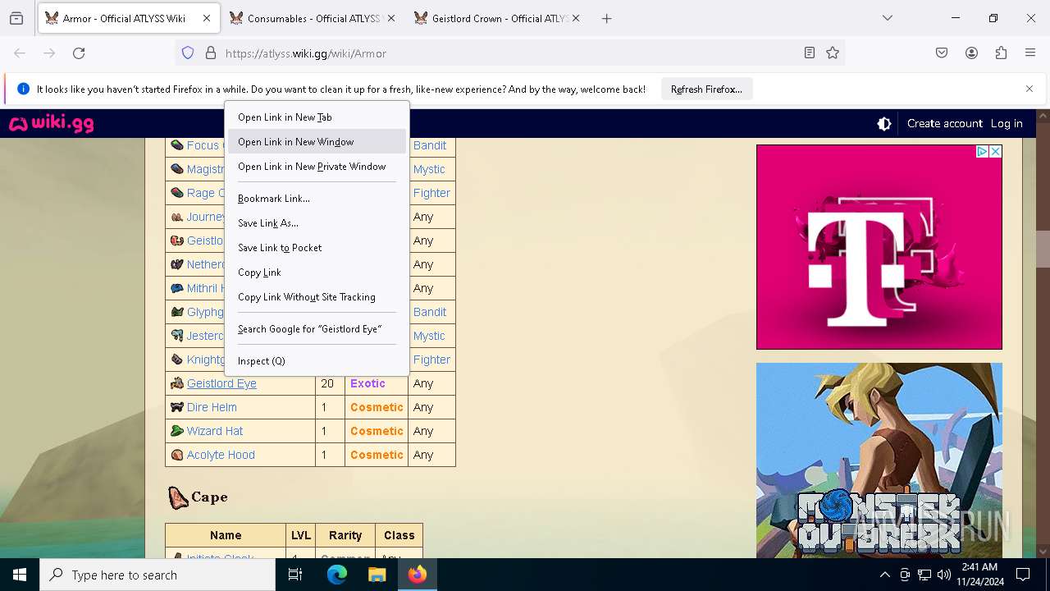Click the Geistlord Eye item icon
1050x591 pixels.
(176, 383)
